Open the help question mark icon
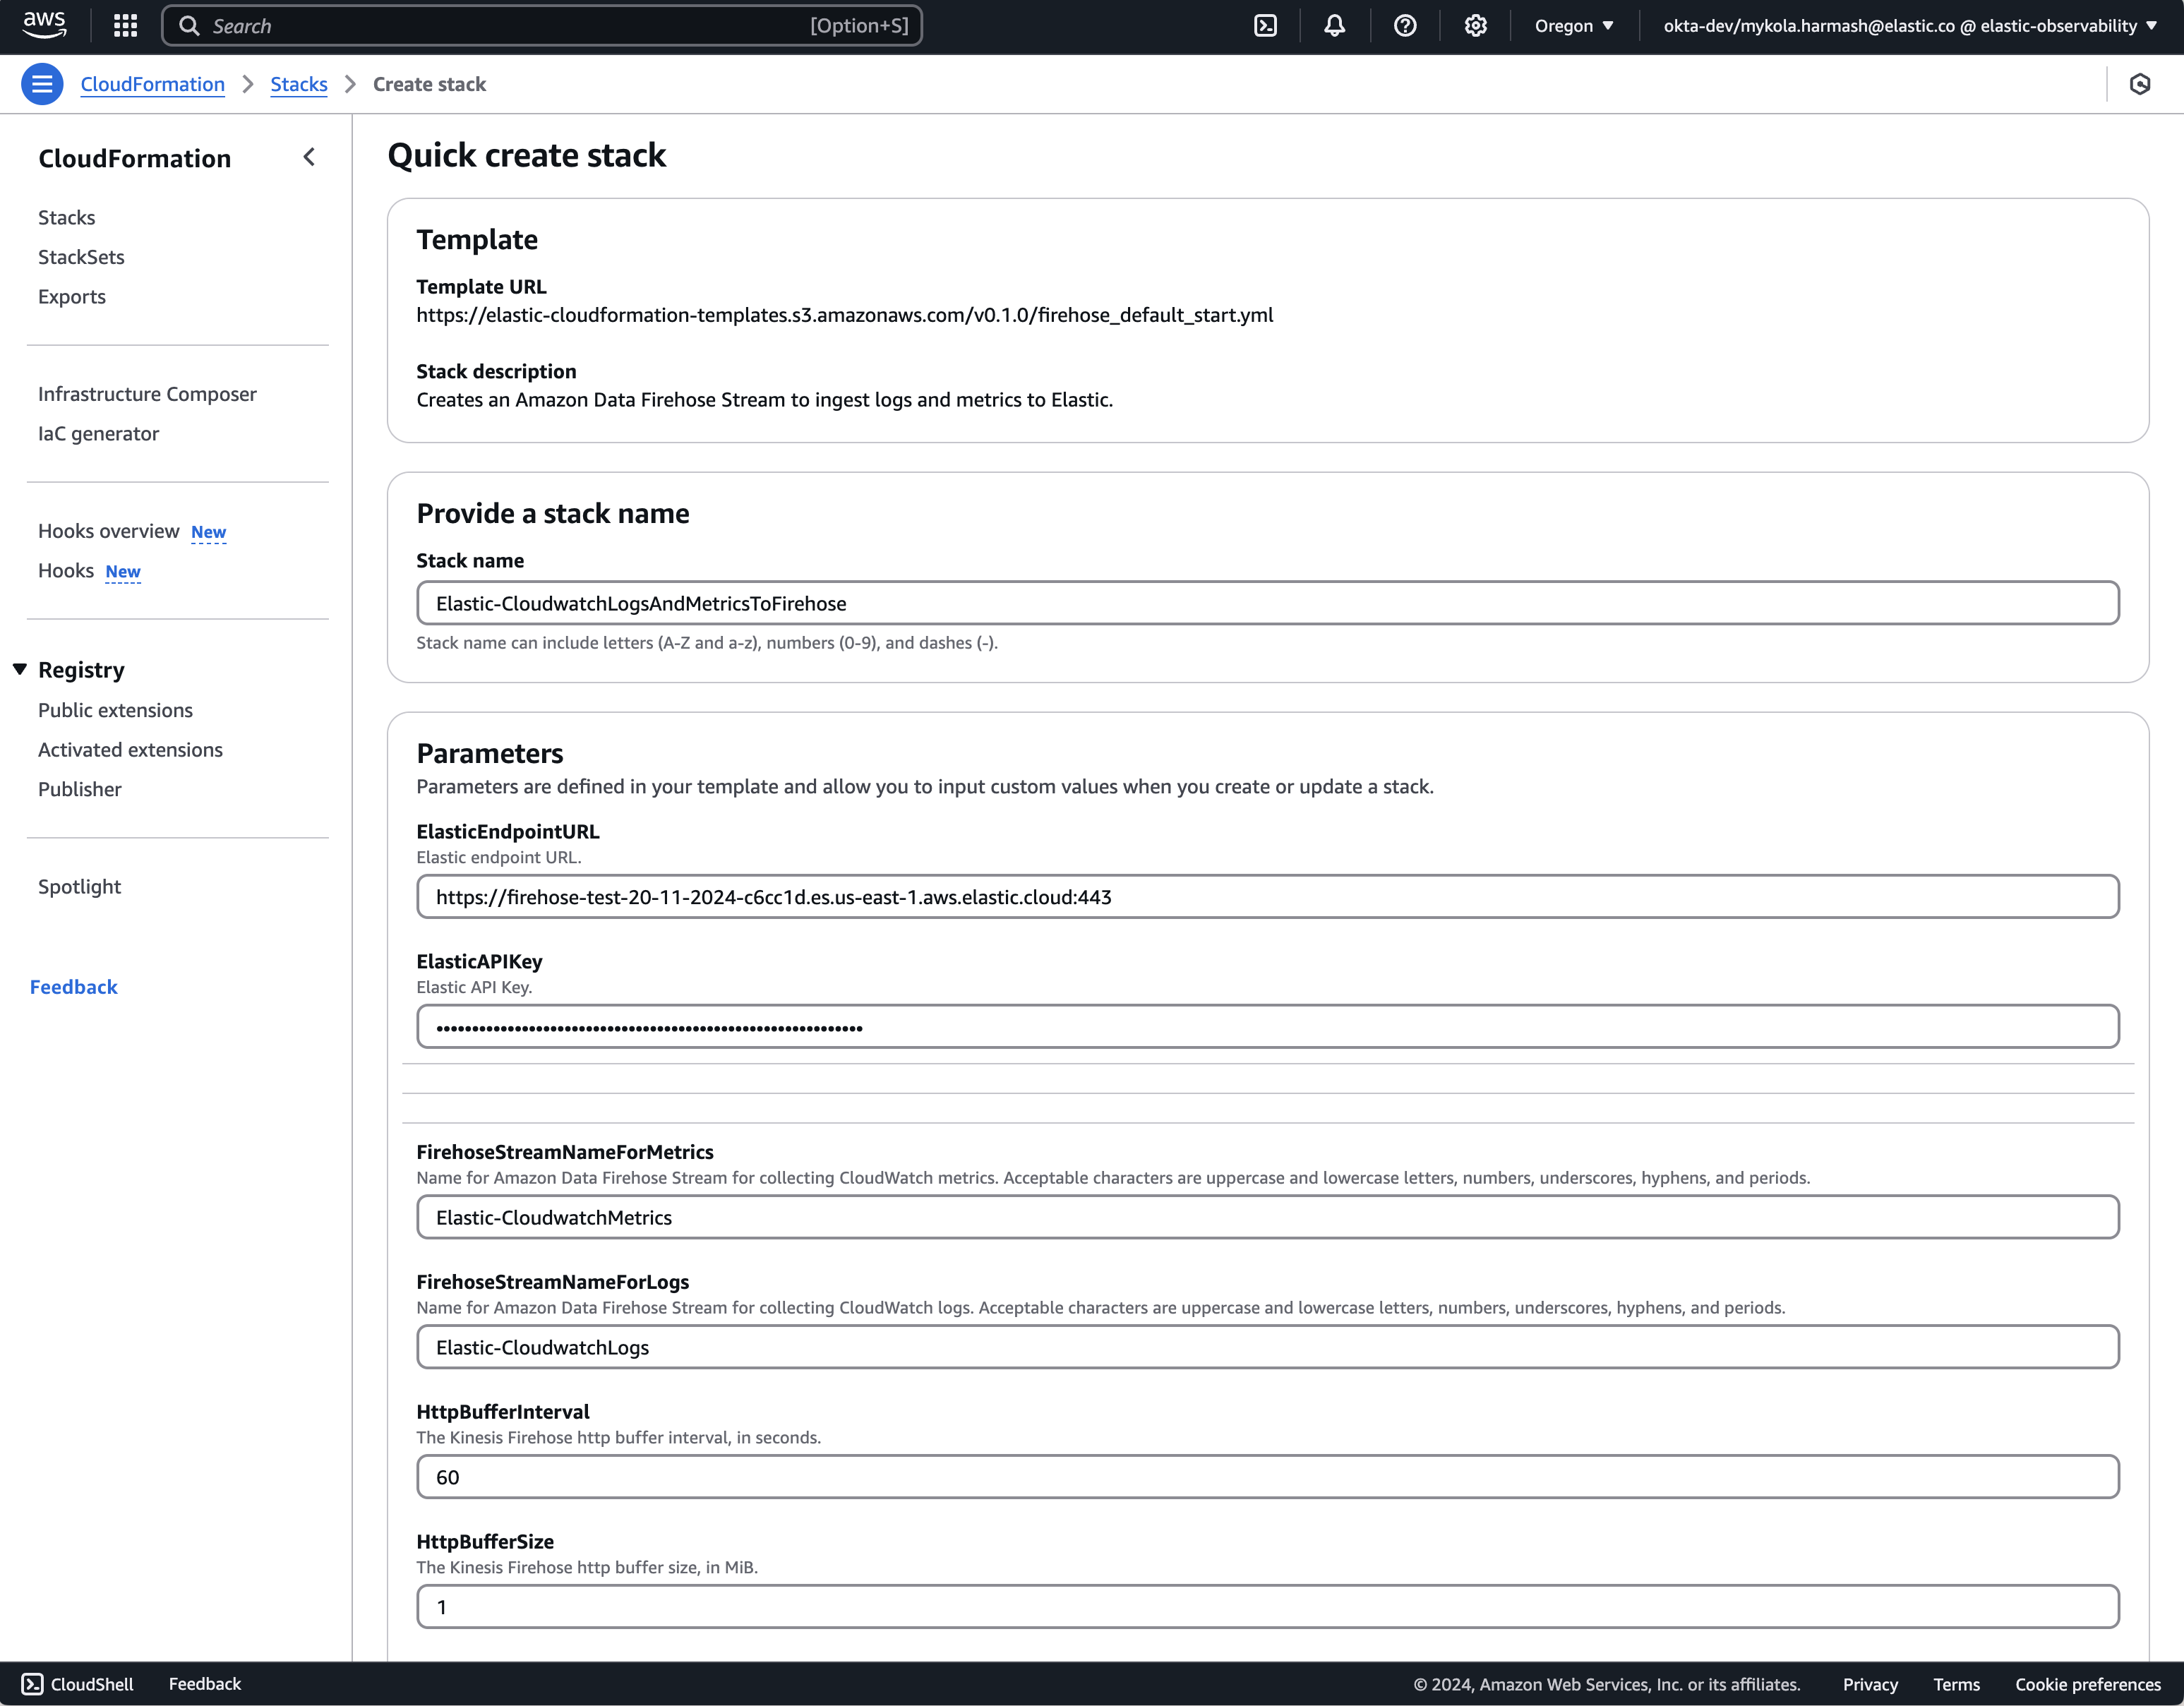 [x=1405, y=26]
